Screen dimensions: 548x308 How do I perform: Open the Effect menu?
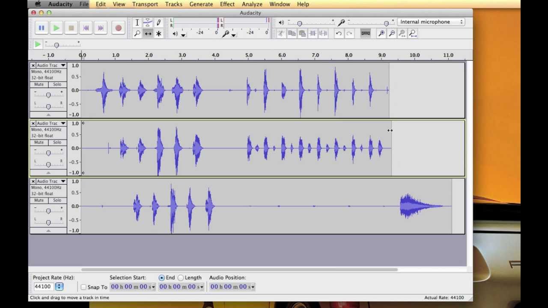pyautogui.click(x=227, y=4)
